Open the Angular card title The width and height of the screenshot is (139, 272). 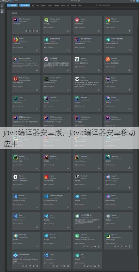114,176
